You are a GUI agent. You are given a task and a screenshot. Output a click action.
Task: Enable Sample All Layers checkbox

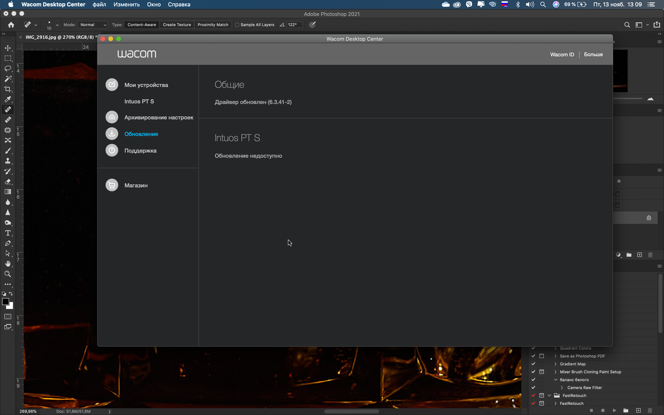pos(237,25)
